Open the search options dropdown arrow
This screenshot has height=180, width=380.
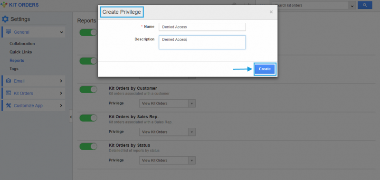pos(352,6)
